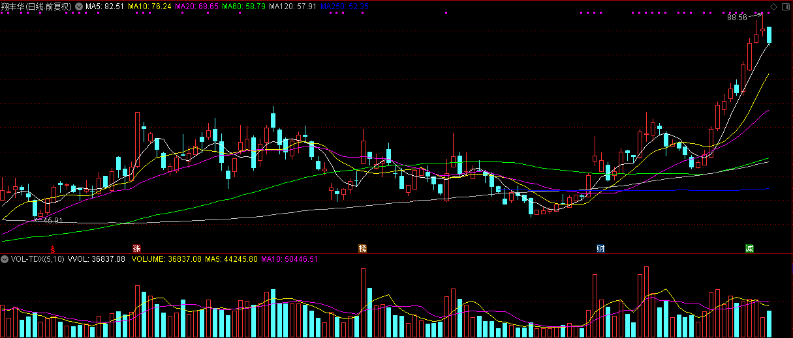Click the yellow MA10: 76.24 label
The width and height of the screenshot is (793, 338).
pos(149,7)
